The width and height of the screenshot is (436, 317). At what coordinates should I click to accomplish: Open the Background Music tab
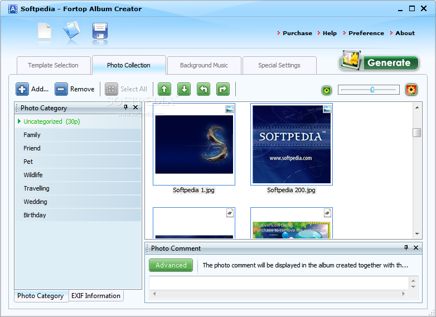coord(204,65)
